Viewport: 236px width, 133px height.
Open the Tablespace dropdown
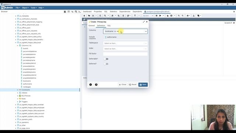[x=125, y=44]
